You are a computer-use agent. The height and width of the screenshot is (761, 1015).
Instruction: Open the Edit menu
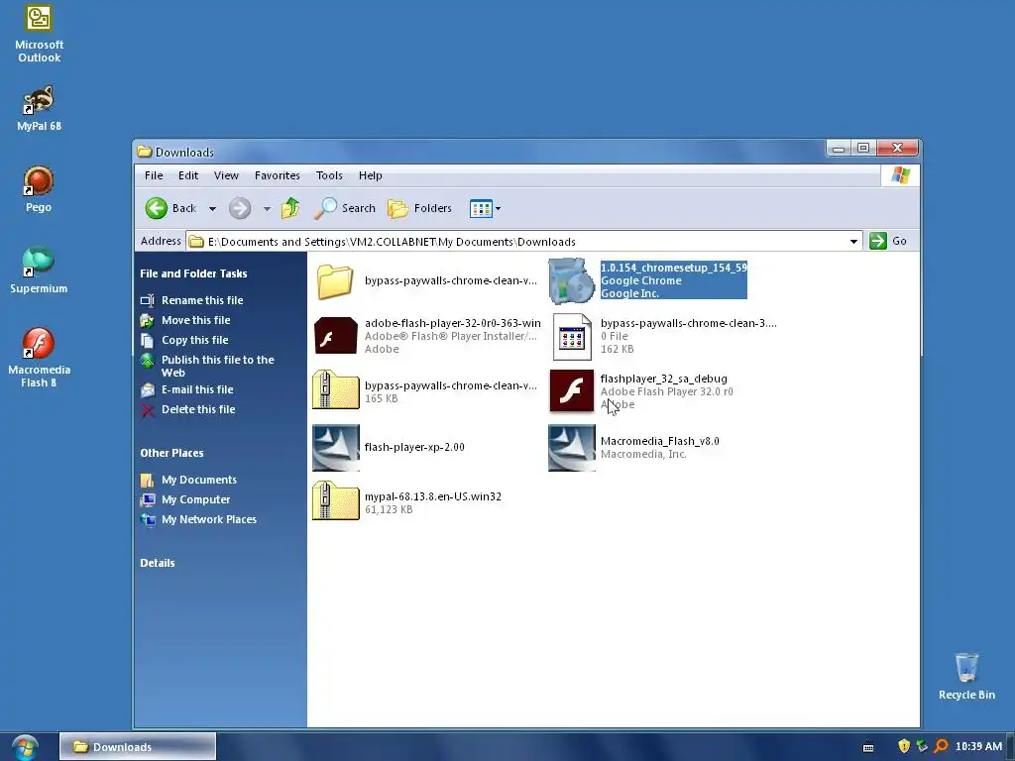[x=188, y=175]
